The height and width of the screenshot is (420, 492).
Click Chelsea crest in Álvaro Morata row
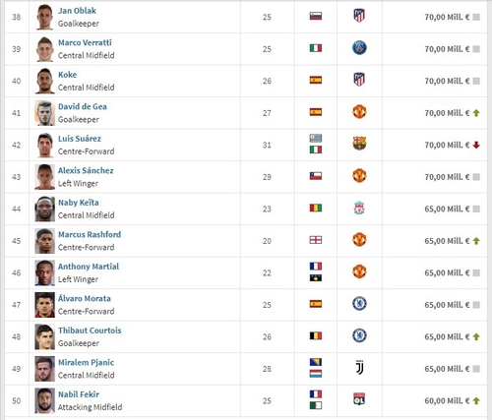pos(359,304)
